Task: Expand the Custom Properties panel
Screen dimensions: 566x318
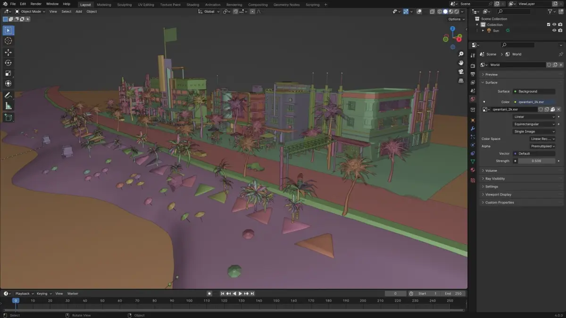Action: pyautogui.click(x=522, y=203)
